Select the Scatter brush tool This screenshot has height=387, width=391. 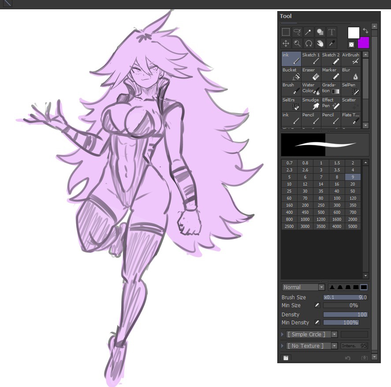click(351, 104)
